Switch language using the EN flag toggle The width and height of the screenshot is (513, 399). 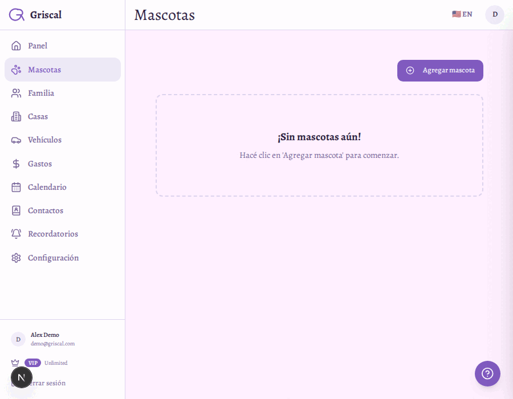tap(462, 14)
